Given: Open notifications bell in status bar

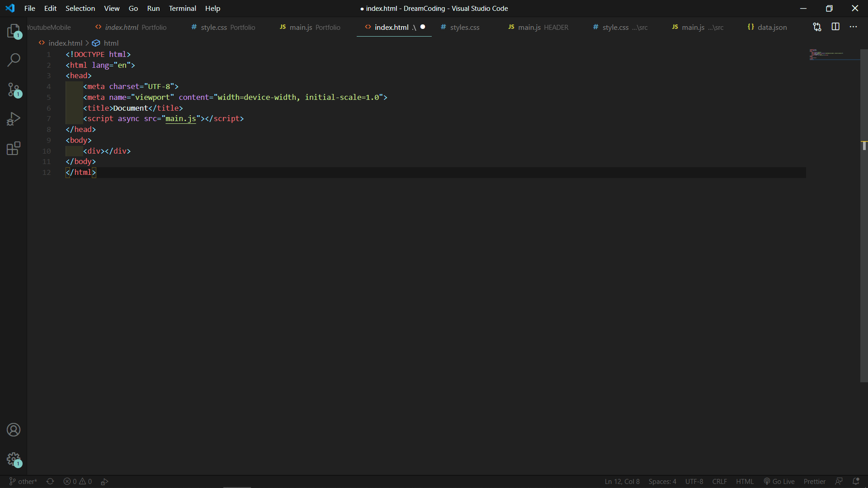Looking at the screenshot, I should point(856,482).
